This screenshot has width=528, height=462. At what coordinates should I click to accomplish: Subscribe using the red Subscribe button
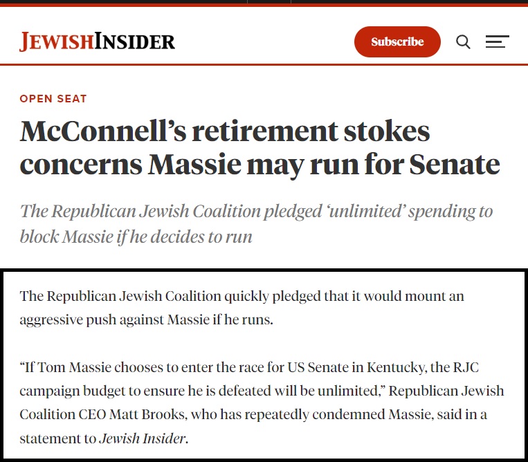point(397,41)
